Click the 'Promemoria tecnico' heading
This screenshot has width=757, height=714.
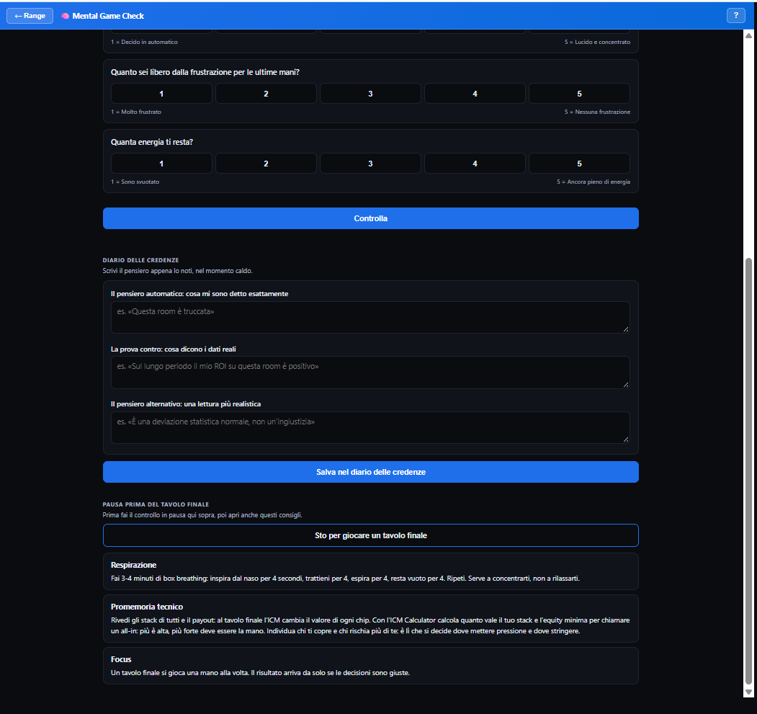(147, 607)
